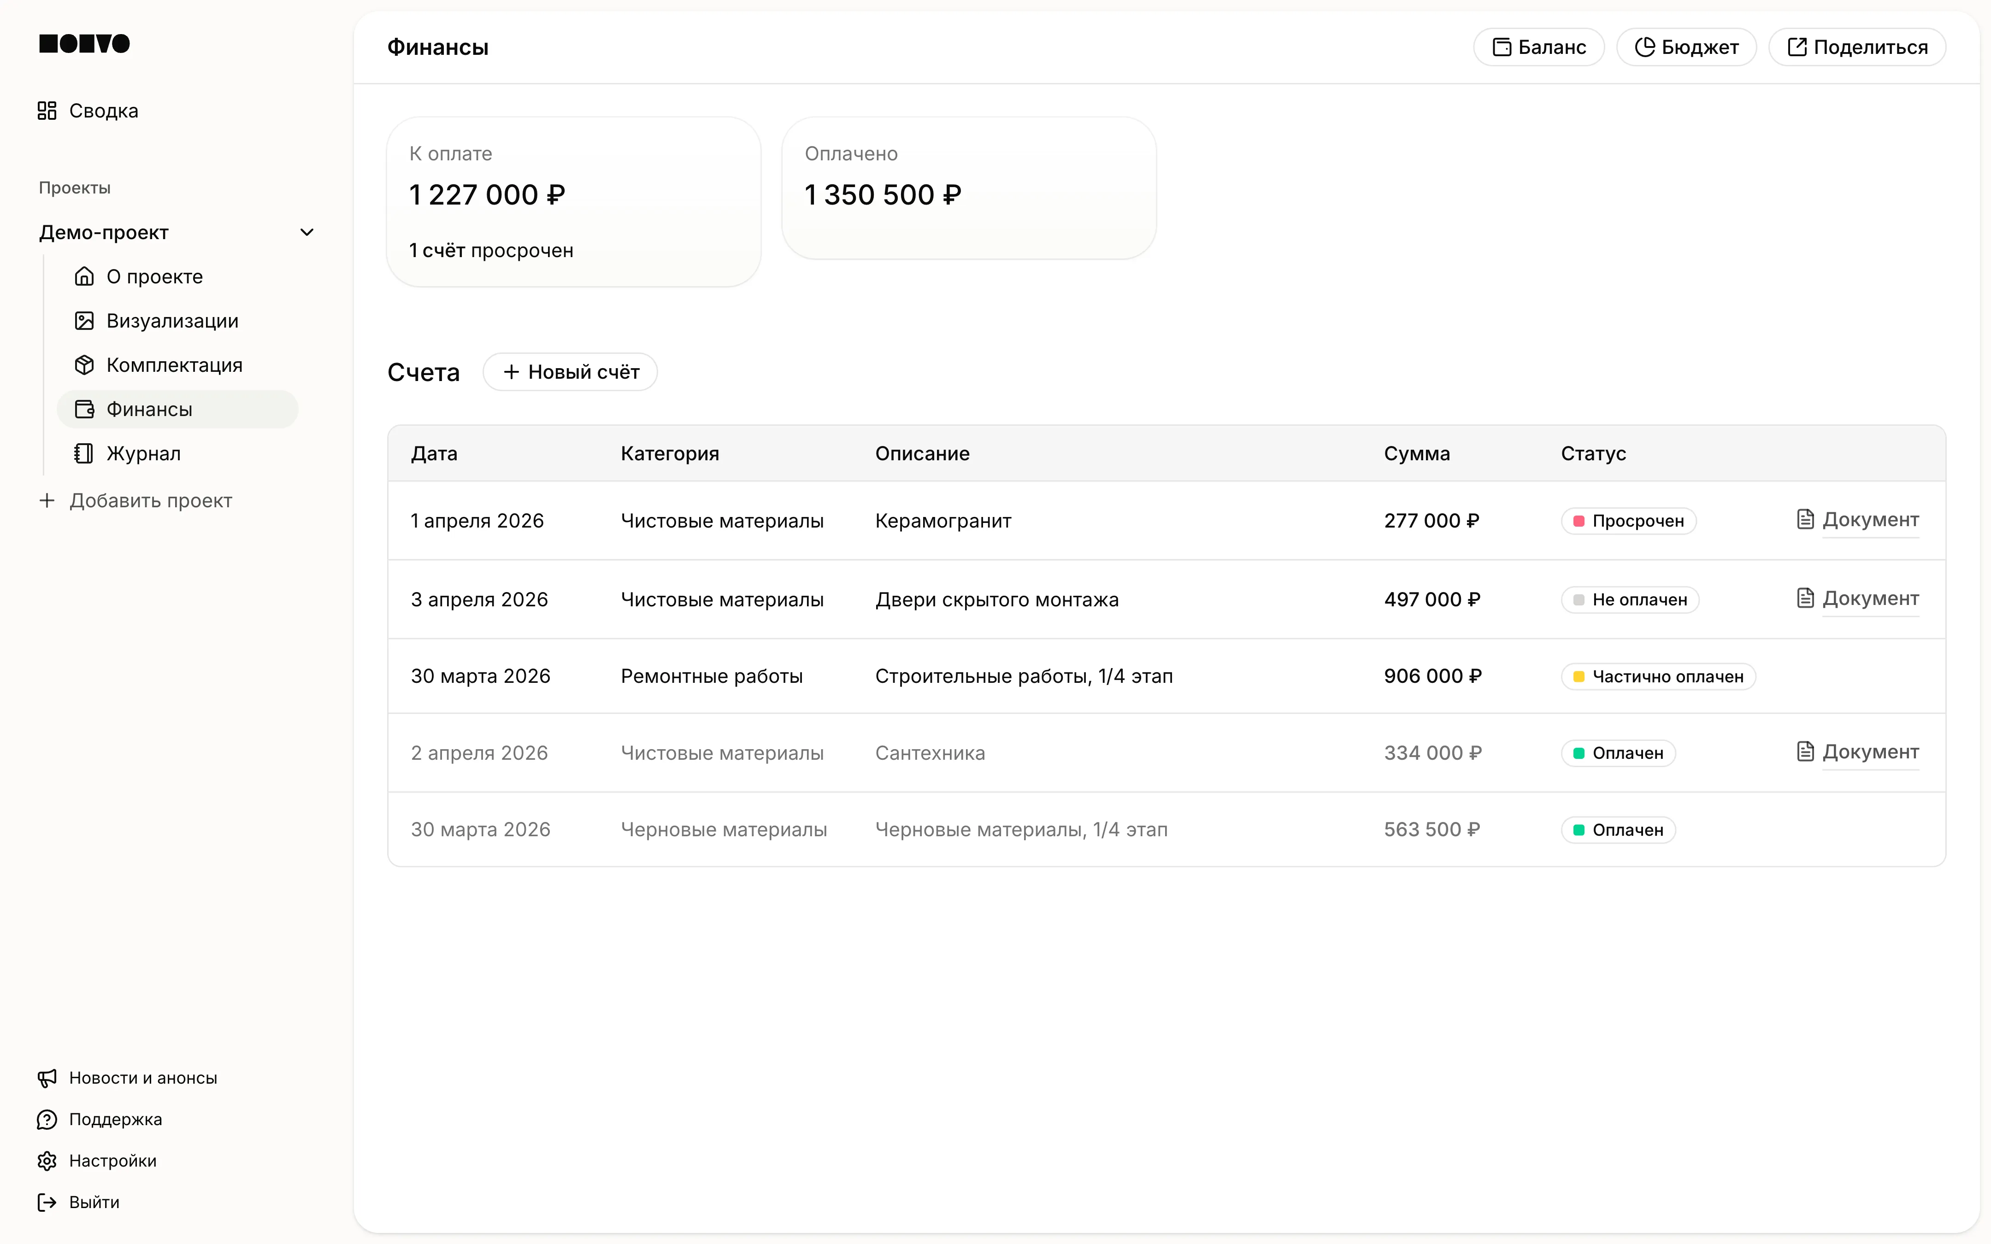This screenshot has width=1991, height=1244.
Task: Open Документ link for Сантехника
Action: 1870,752
